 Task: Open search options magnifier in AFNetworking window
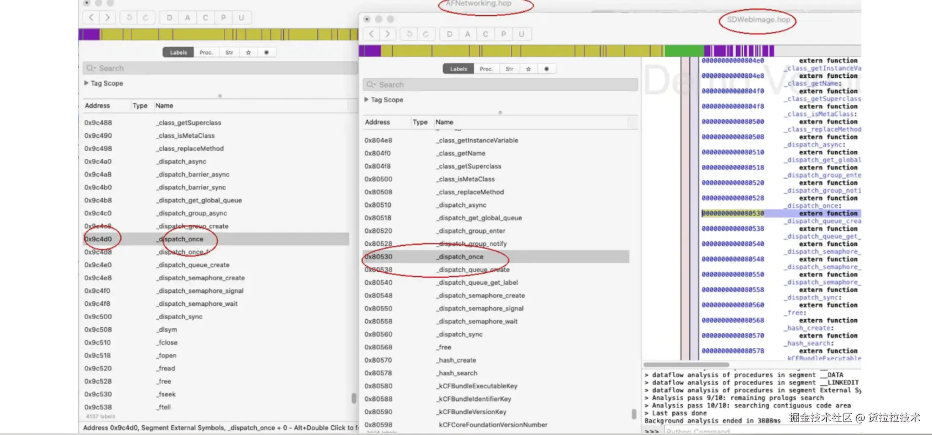point(91,68)
